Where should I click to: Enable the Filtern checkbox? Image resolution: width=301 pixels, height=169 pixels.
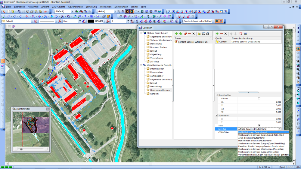click(259, 98)
